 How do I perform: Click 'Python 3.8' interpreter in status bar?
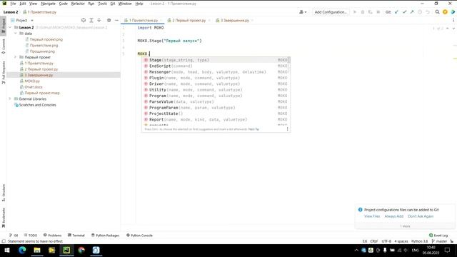click(x=419, y=241)
